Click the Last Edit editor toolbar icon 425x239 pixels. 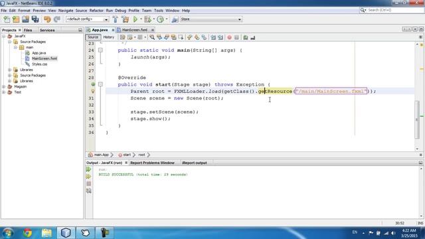click(122, 37)
